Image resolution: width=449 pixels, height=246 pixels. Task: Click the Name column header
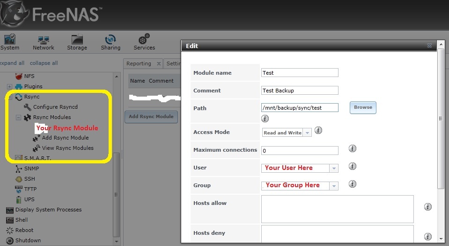[138, 81]
